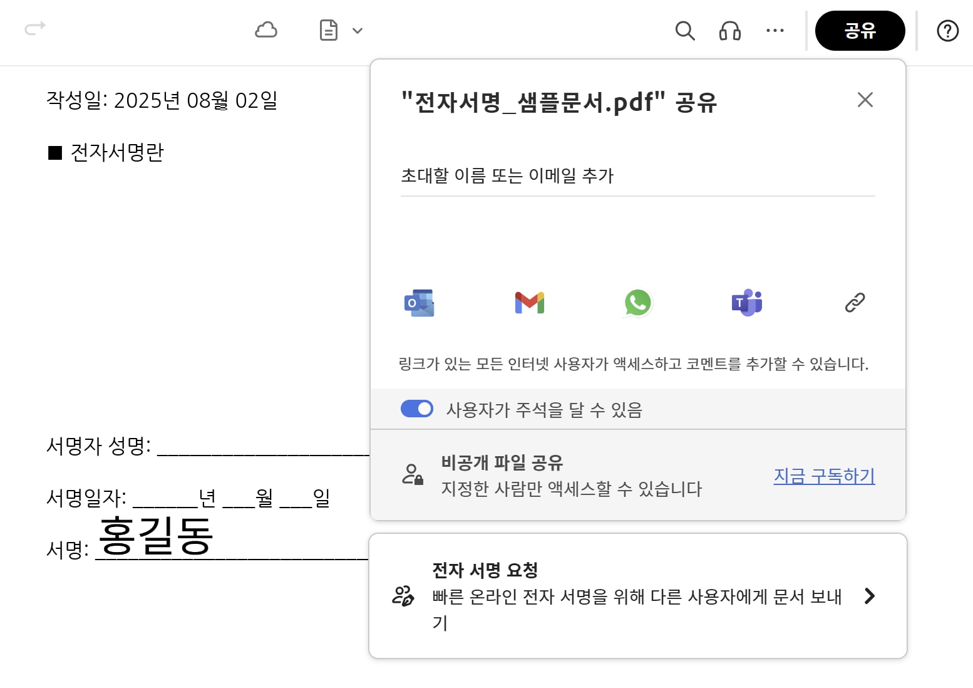The width and height of the screenshot is (973, 688).
Task: Open the search magnifier tool
Action: [685, 31]
